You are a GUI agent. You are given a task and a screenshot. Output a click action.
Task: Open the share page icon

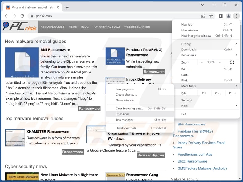point(203,16)
